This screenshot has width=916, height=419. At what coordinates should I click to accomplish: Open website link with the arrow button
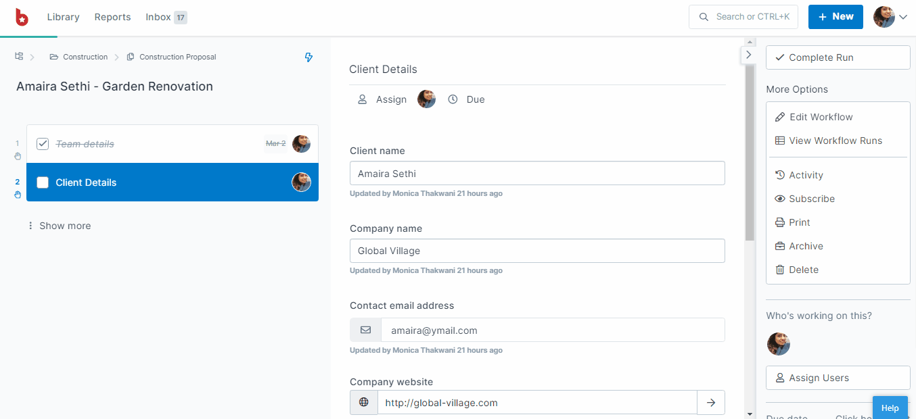coord(711,402)
